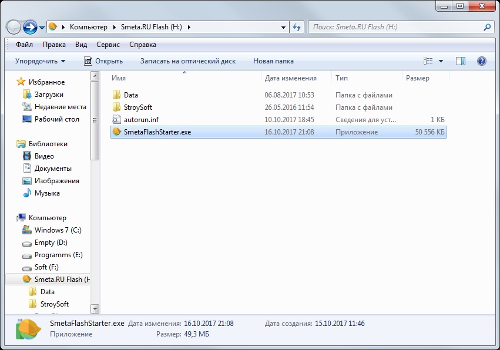
Task: Click sidebar scrollbar down arrow
Action: [95, 308]
